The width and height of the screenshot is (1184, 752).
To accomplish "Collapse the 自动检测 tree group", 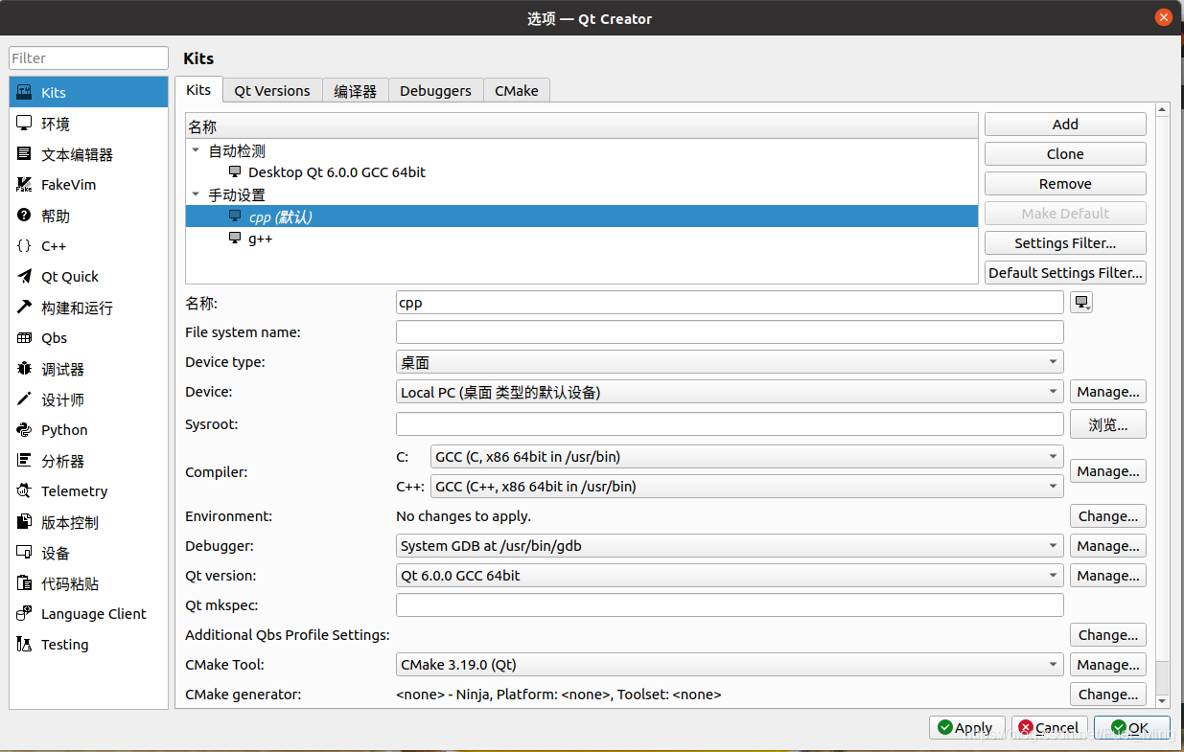I will tap(196, 150).
